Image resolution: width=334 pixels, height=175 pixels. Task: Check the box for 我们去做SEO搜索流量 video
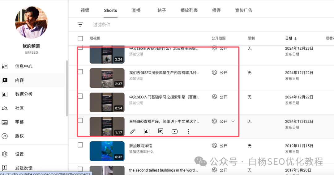pos(80,72)
